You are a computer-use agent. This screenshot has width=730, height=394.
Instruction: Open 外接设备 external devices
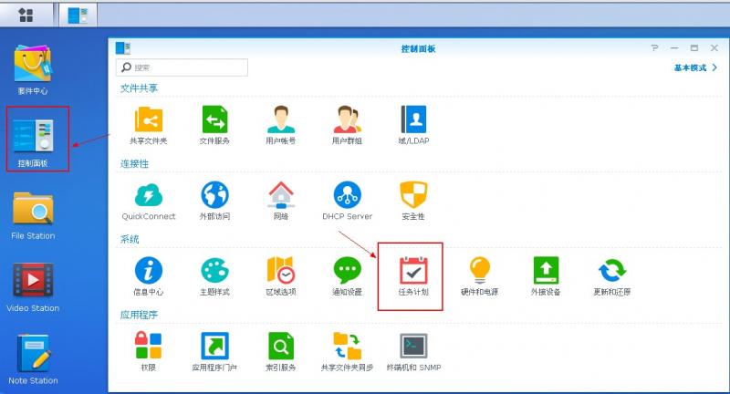pos(546,276)
